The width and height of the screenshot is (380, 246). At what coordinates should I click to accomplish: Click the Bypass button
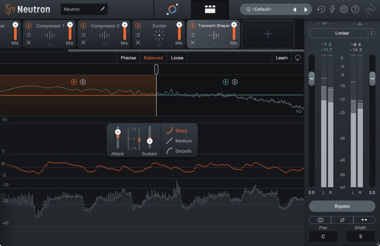click(342, 206)
